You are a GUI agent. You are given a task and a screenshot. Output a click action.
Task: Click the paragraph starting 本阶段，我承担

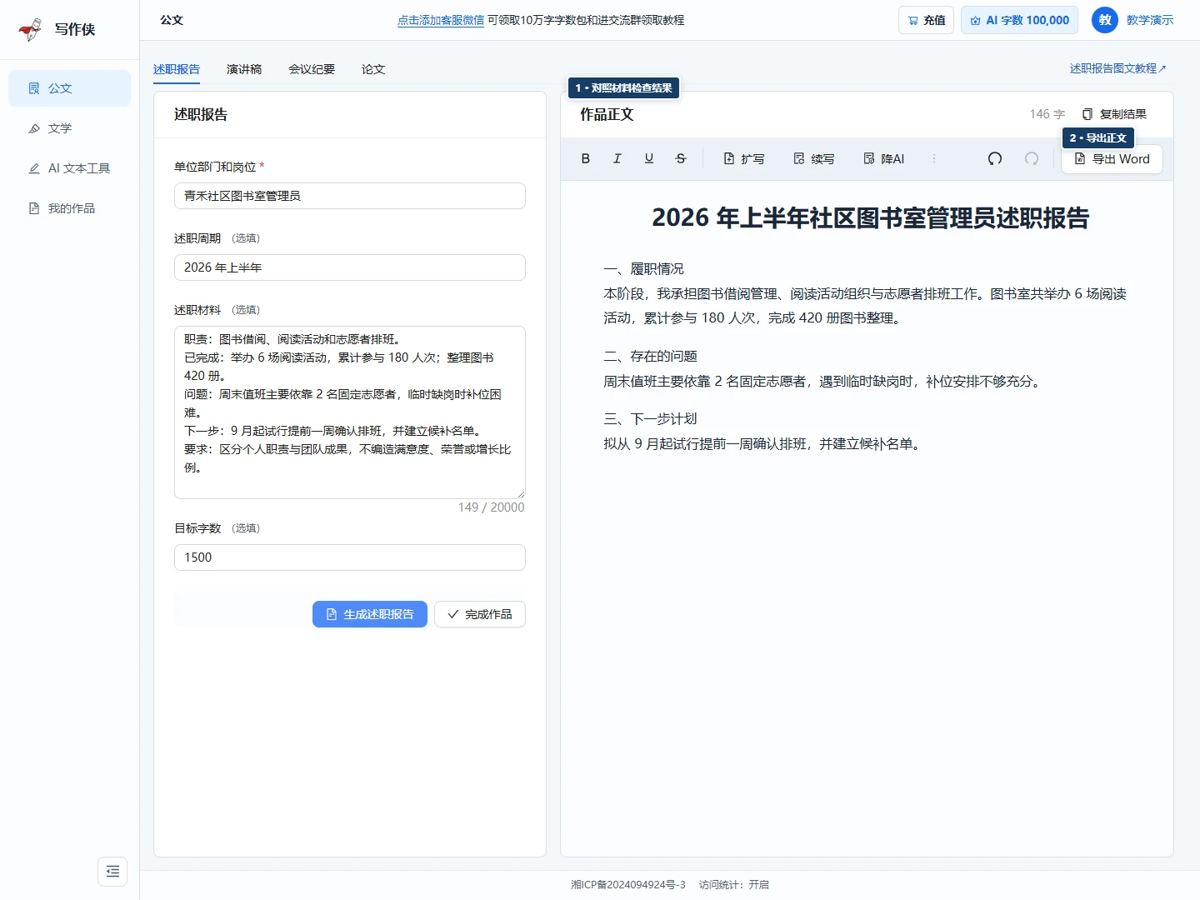(x=865, y=306)
